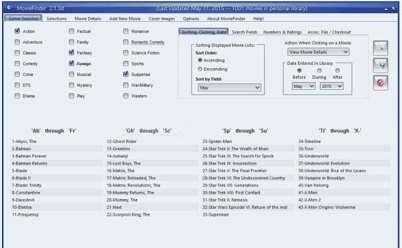Open the Assoc. File / Checkout sub-tab
The image size is (402, 248).
[329, 32]
